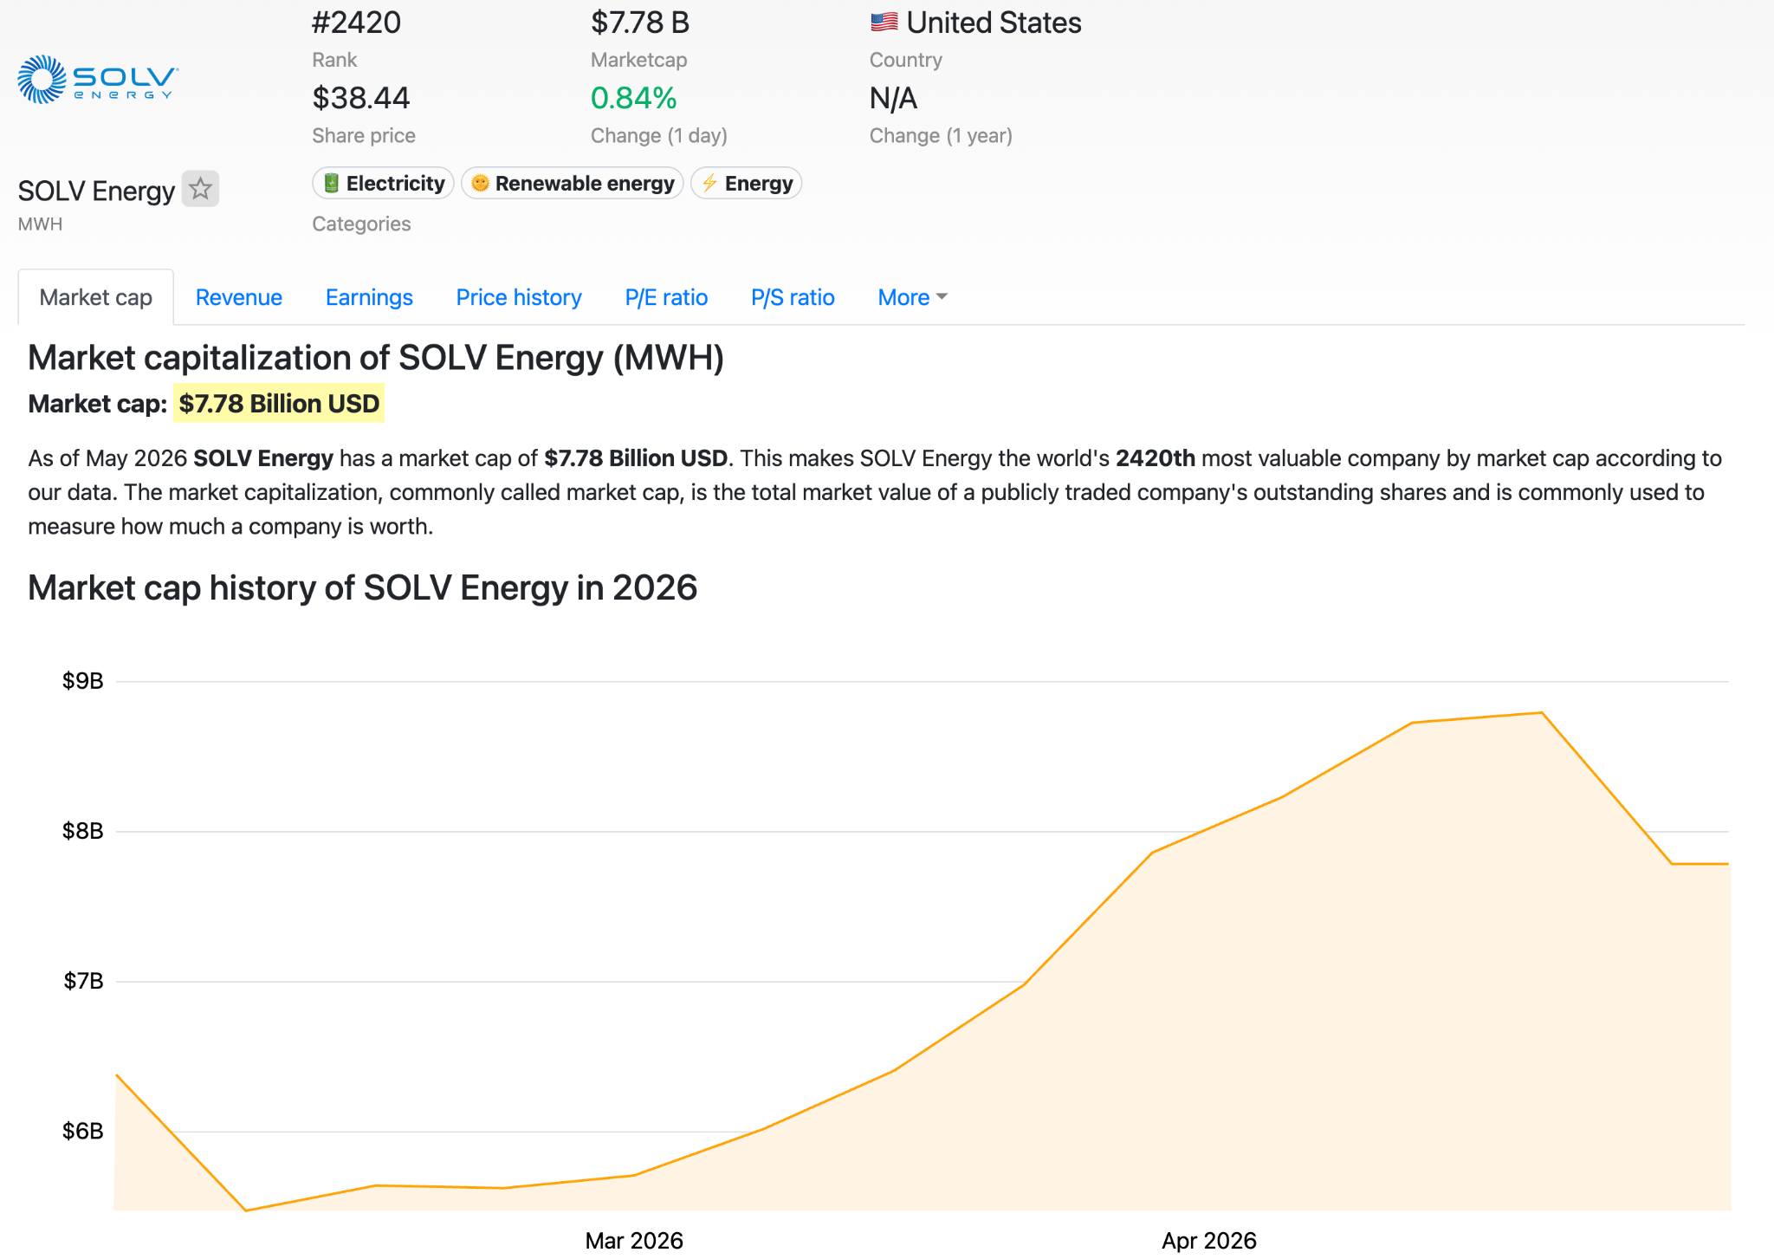Click the Energy tag lightning icon
The image size is (1774, 1259).
[x=709, y=183]
